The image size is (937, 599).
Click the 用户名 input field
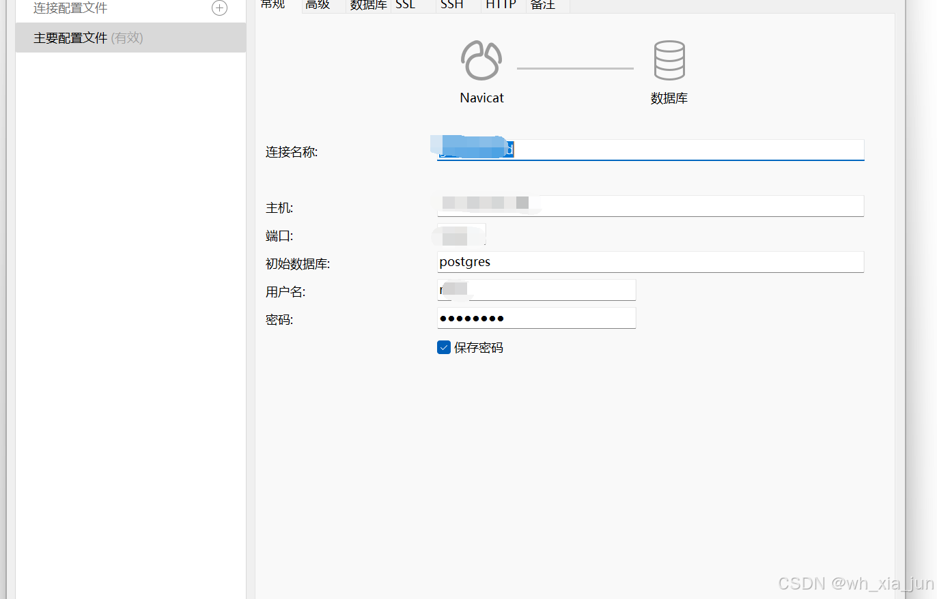[x=536, y=289]
